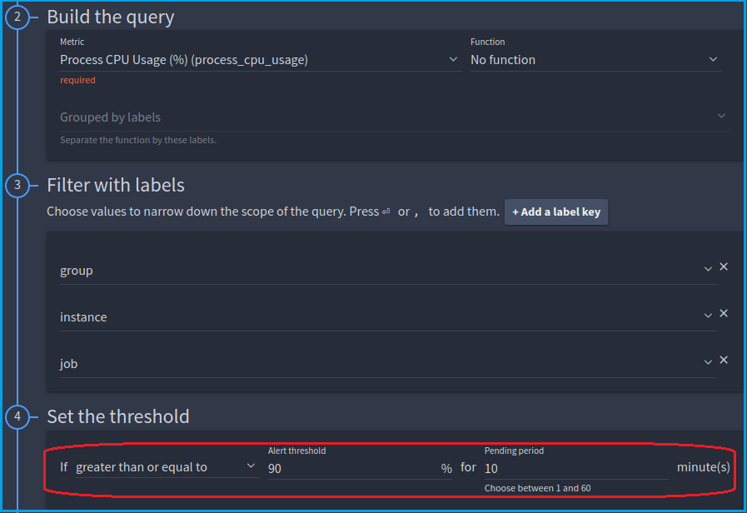Click the Process CPU Usage metric field
The height and width of the screenshot is (513, 747).
261,60
